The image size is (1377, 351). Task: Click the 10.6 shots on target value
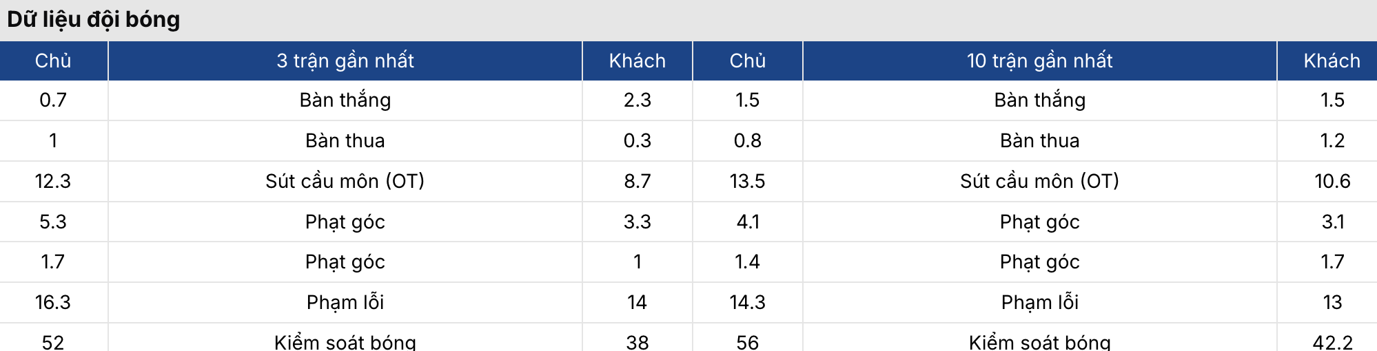[1332, 181]
